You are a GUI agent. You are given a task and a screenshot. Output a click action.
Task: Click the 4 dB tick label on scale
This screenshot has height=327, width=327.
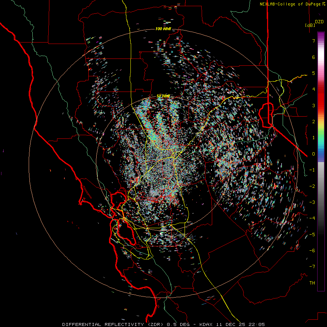tap(314, 89)
